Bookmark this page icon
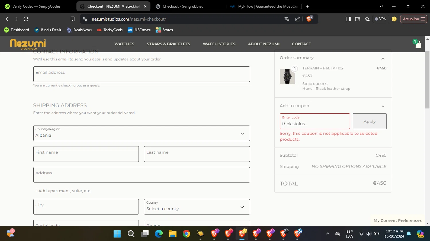This screenshot has height=241, width=430. pos(73,19)
